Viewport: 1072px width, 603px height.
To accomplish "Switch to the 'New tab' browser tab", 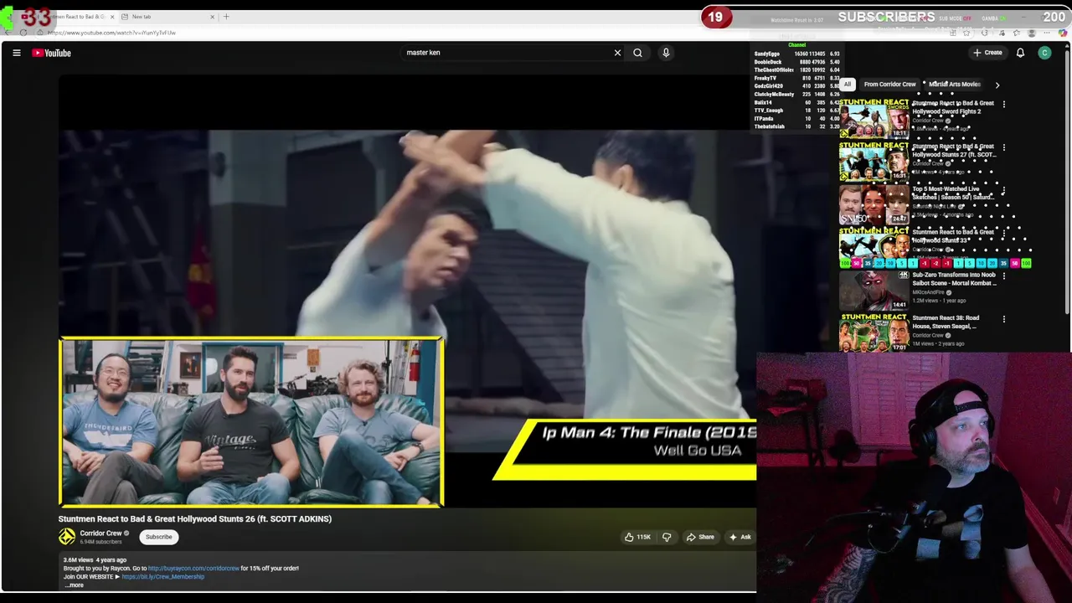I will click(167, 17).
